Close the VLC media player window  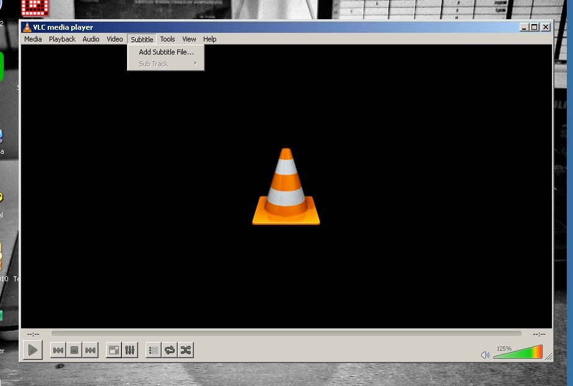pos(546,27)
